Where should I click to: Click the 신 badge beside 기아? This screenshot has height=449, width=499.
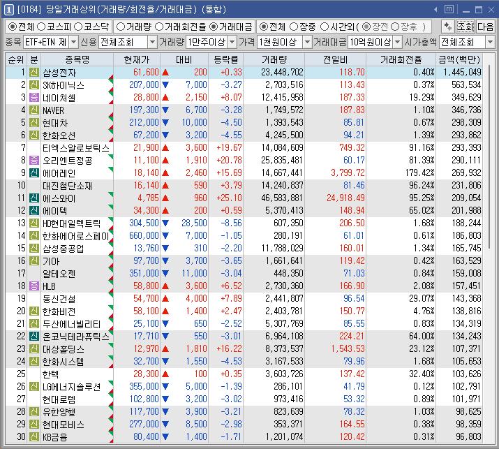tap(34, 260)
